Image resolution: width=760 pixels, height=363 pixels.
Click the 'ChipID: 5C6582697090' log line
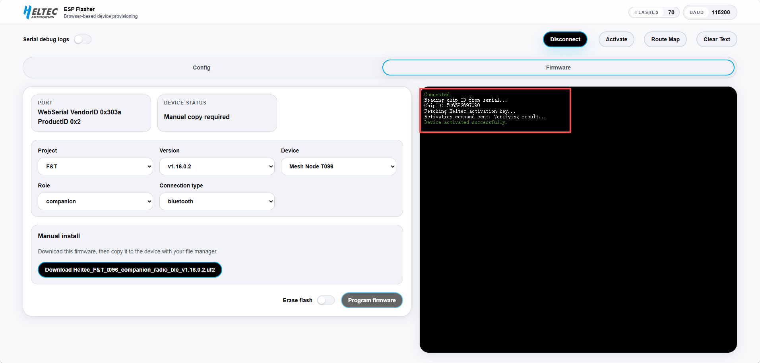tap(452, 106)
